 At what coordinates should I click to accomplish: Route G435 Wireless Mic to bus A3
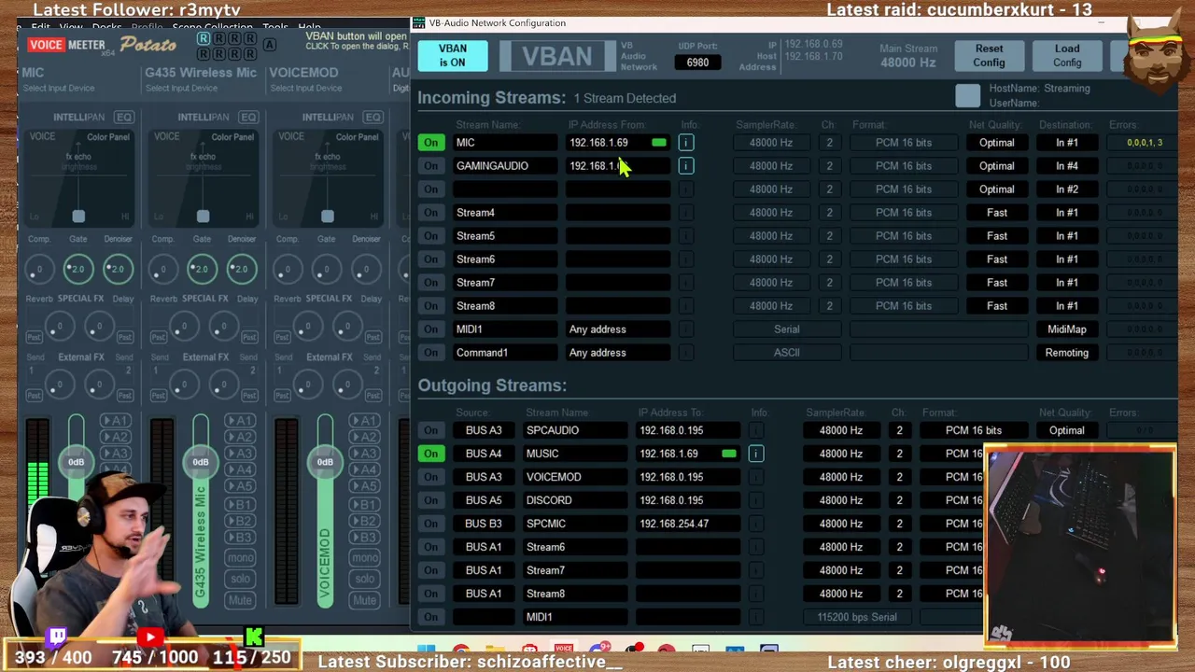240,455
